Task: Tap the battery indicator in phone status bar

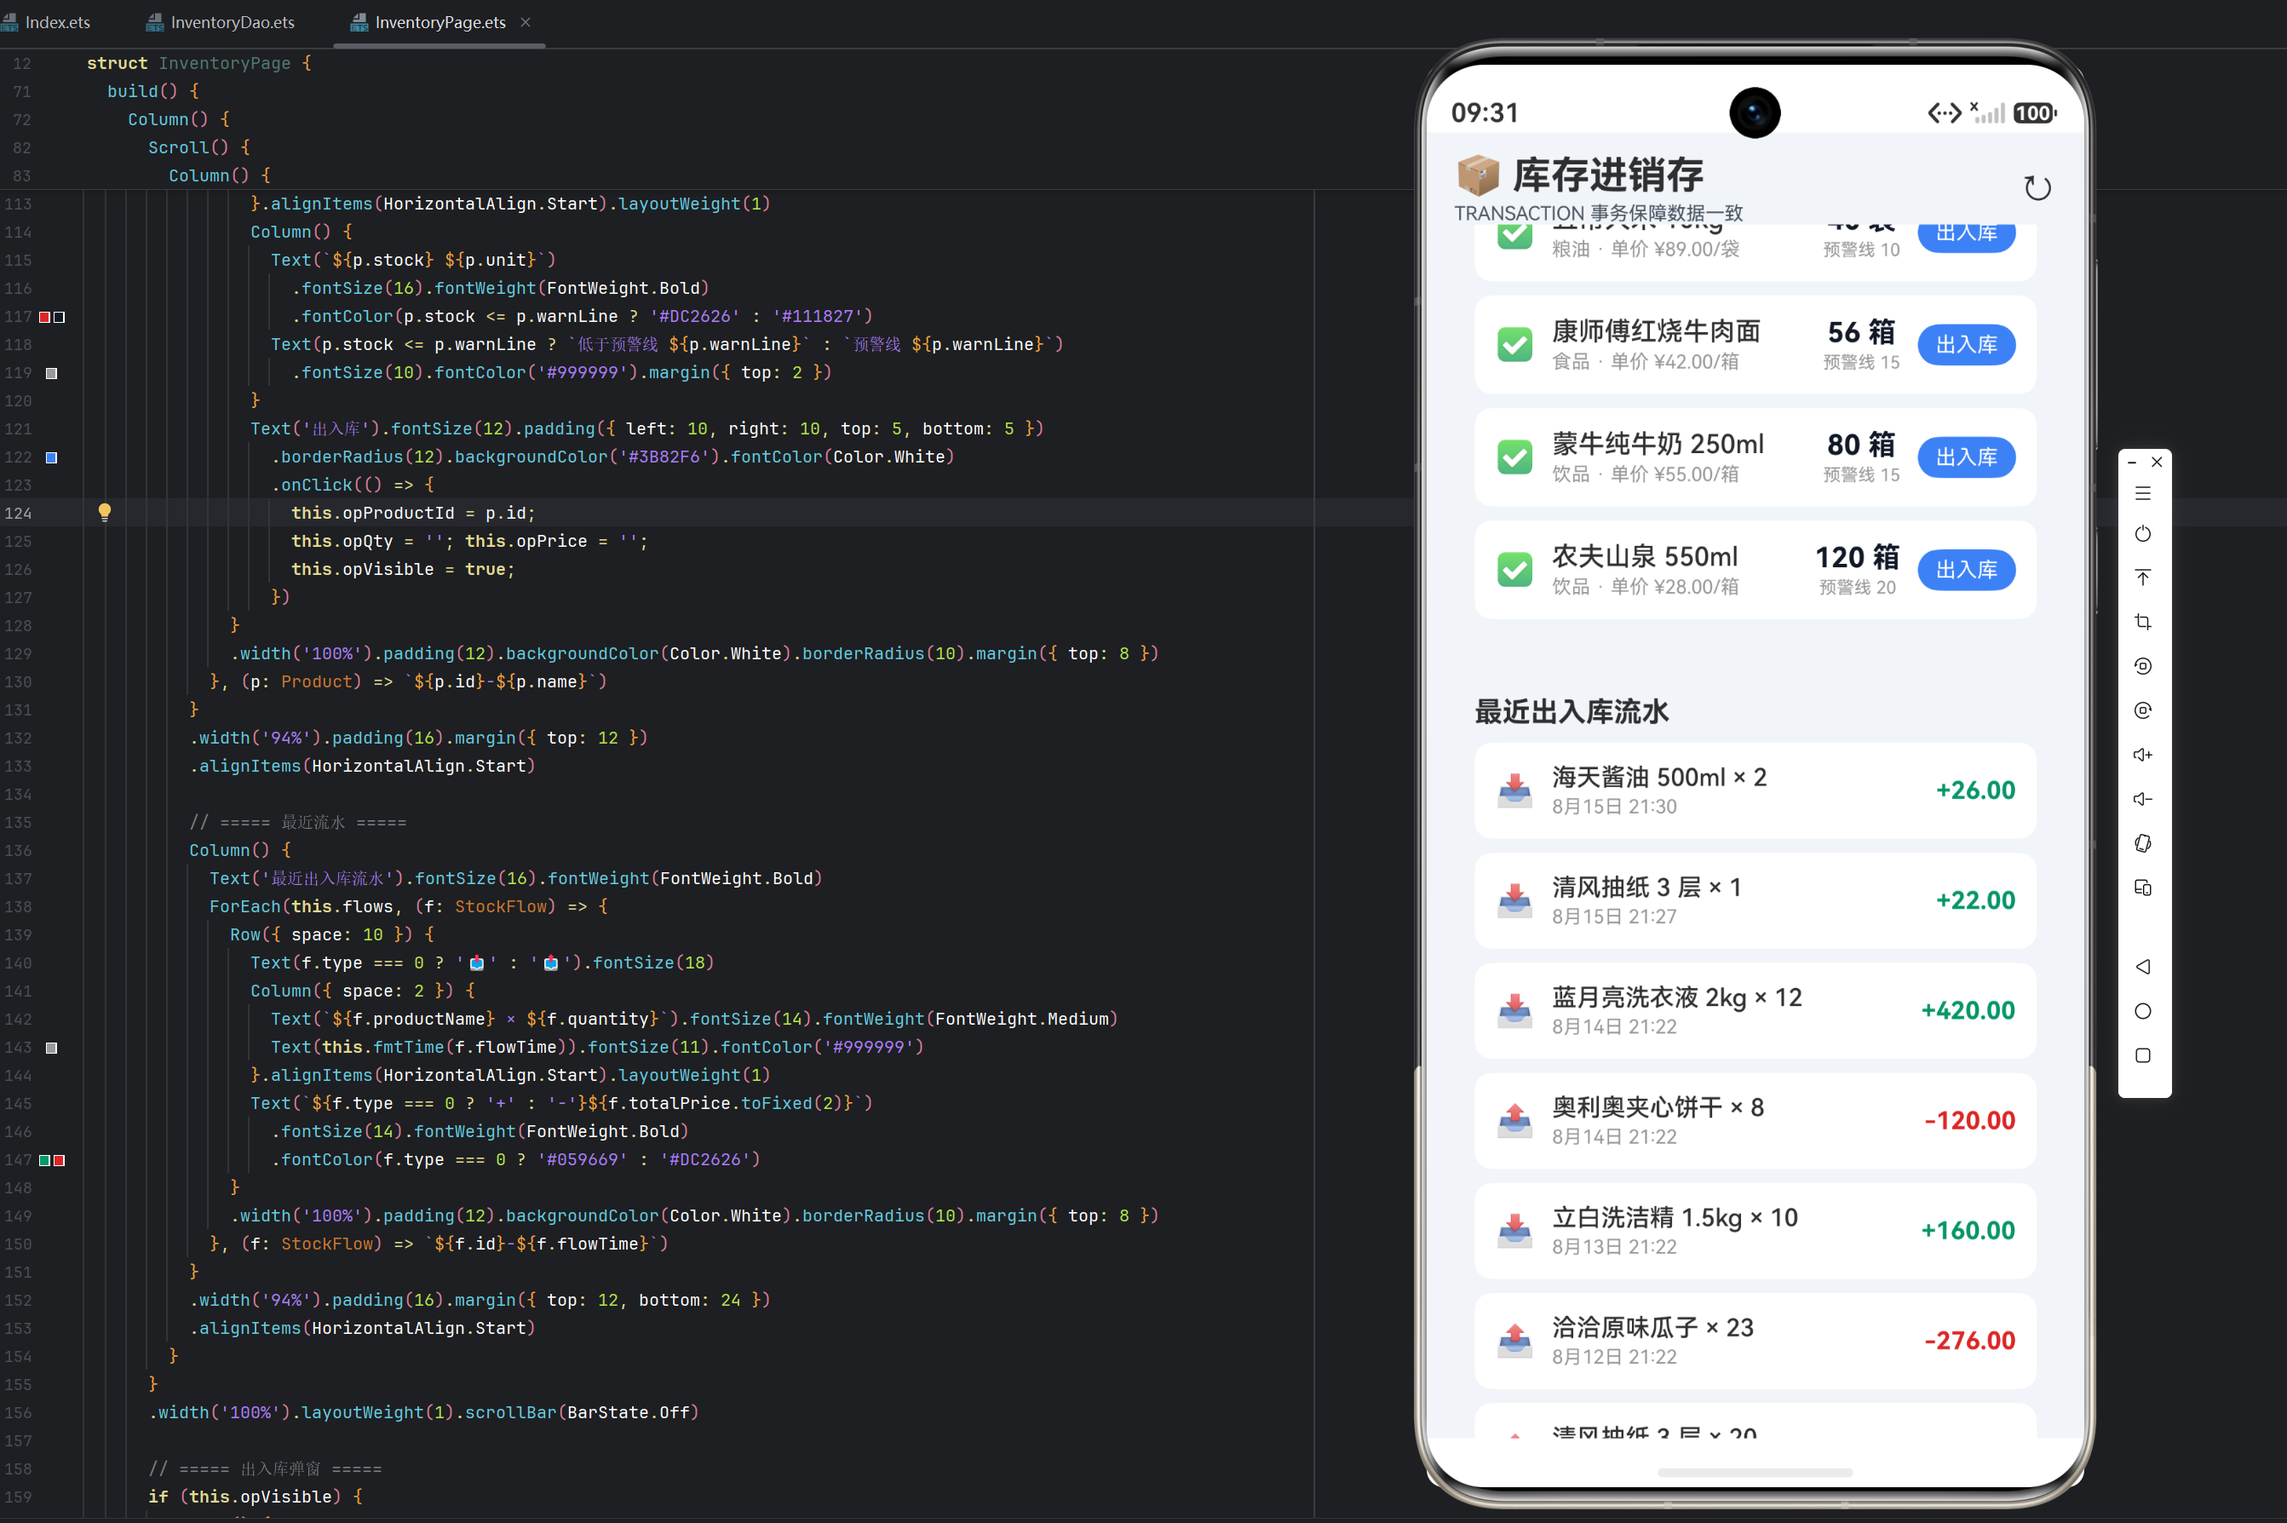Action: click(2035, 113)
